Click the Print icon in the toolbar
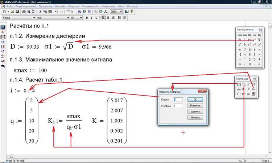The width and height of the screenshot is (272, 163). point(24,12)
